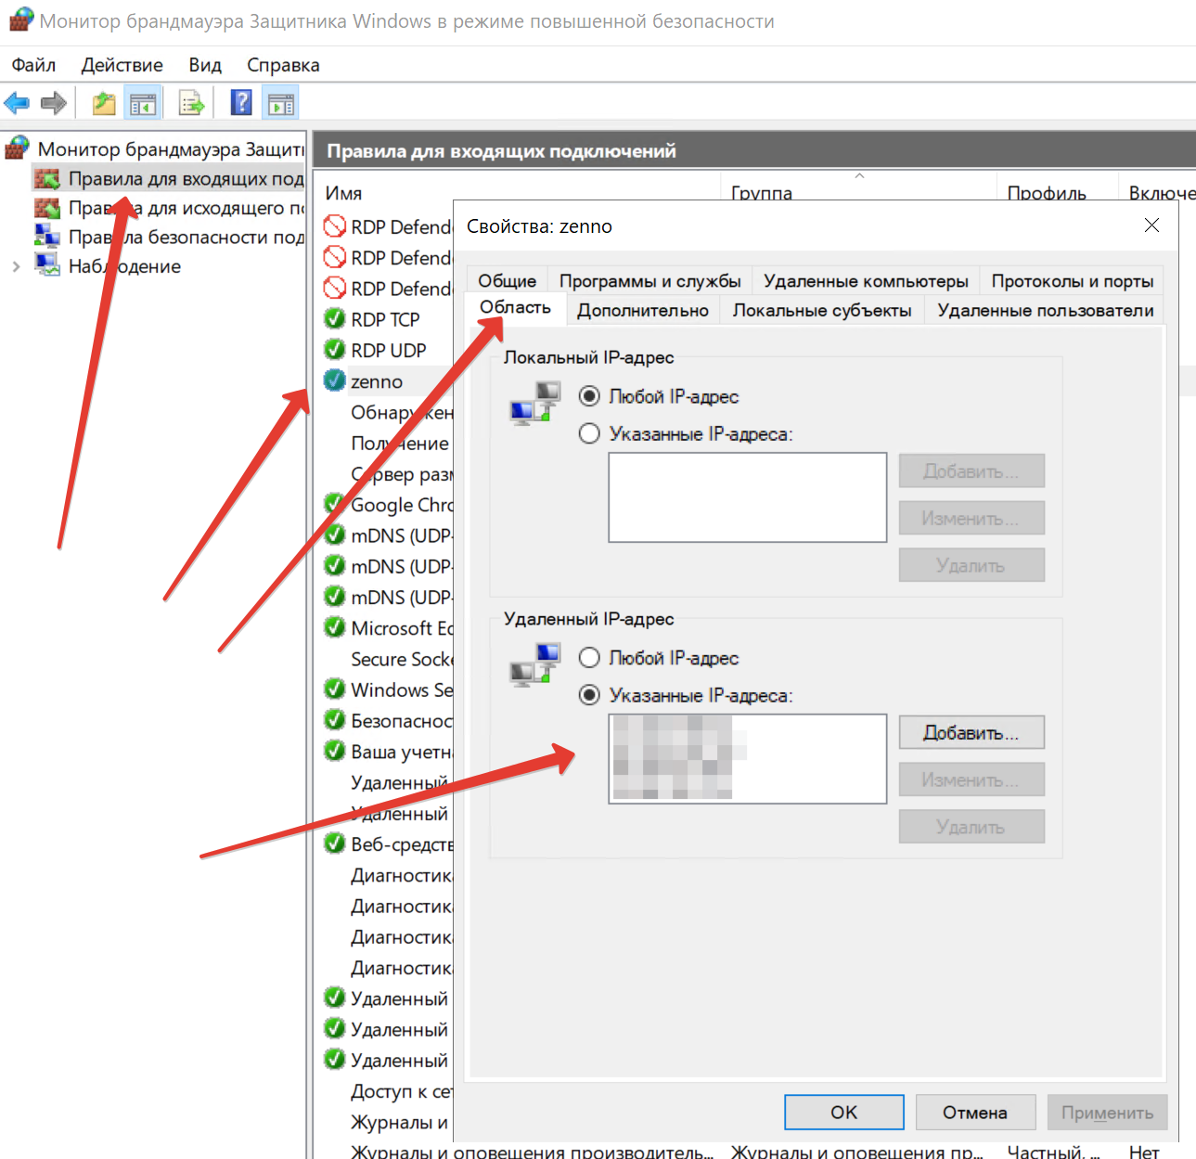The width and height of the screenshot is (1196, 1159).
Task: Click the app icon in the title bar
Action: (20, 20)
